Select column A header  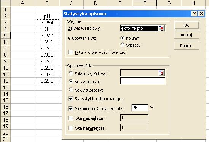coord(23,3)
